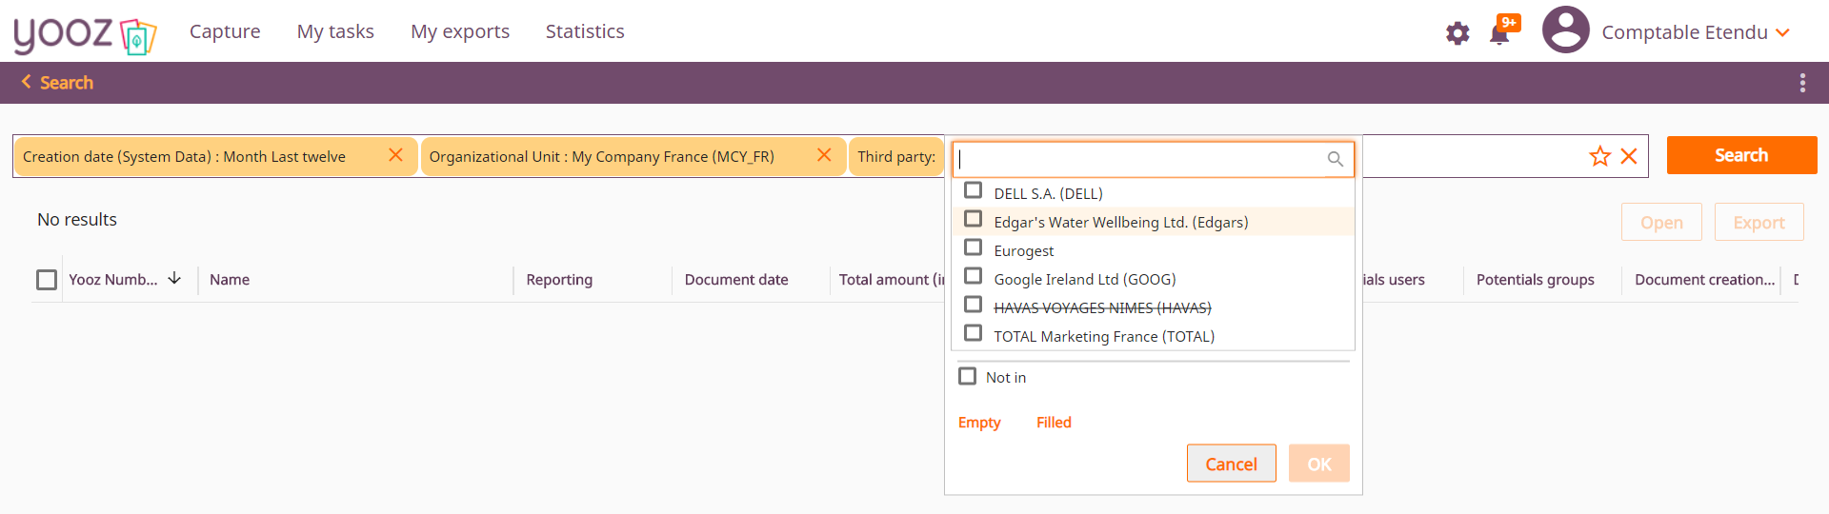
Task: Check TOTAL Marketing France (TOTAL) option
Action: point(973,333)
